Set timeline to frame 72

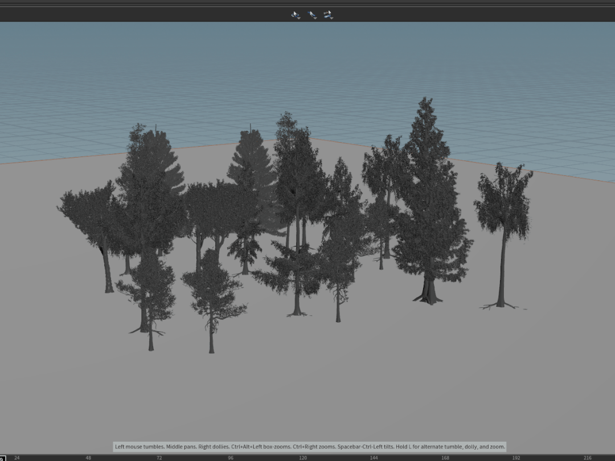(159, 458)
